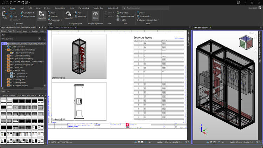The image size is (263, 148).
Task: Open the filter '...' button beside Not activated
Action: pos(44,39)
